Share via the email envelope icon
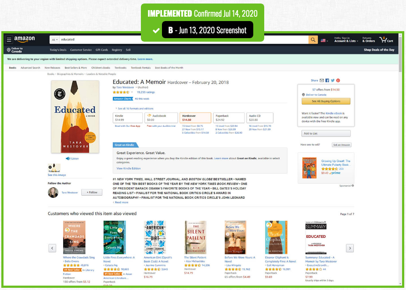Viewport: 406px width, 290px height. (x=322, y=81)
